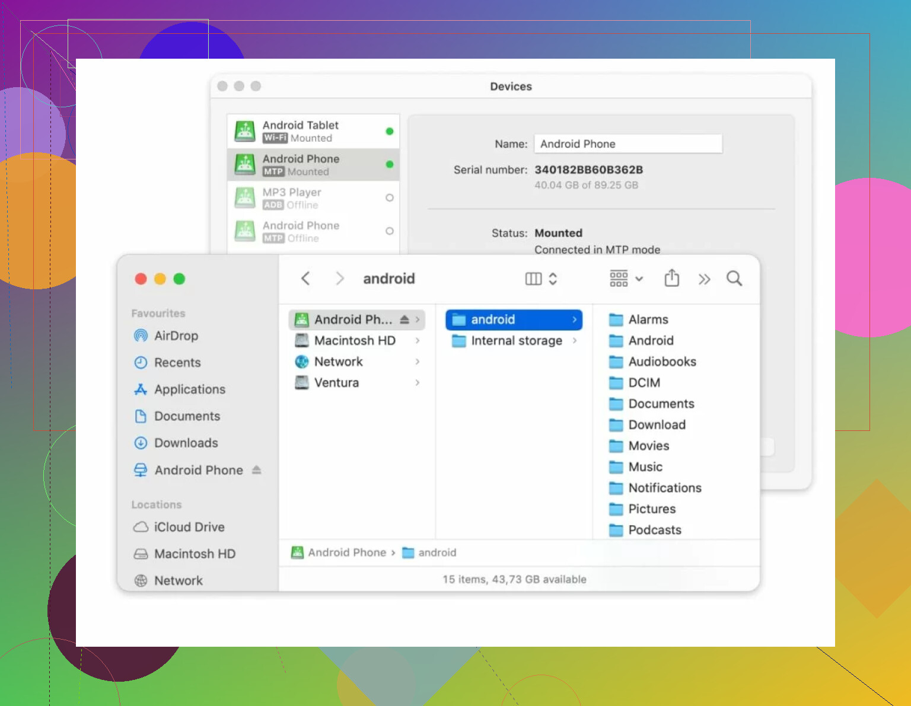Open the Finder group-by grid menu
The width and height of the screenshot is (911, 706).
pyautogui.click(x=626, y=279)
